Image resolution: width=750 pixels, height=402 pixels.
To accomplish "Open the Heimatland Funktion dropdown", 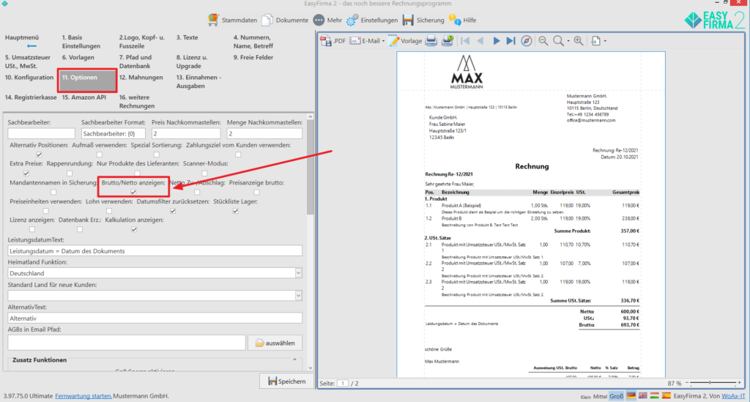I will coord(298,273).
